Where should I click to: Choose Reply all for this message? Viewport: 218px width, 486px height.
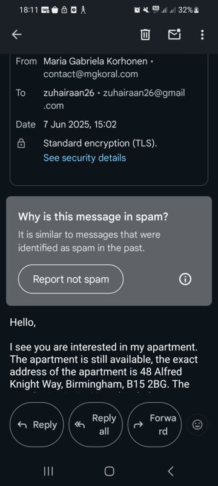pyautogui.click(x=96, y=425)
